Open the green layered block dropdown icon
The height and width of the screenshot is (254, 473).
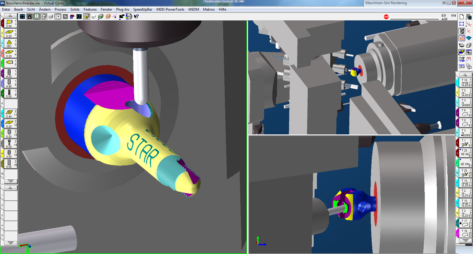click(x=101, y=17)
